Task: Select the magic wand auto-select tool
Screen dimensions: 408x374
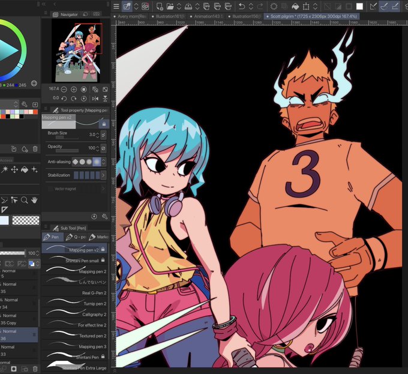Action: pos(4,170)
